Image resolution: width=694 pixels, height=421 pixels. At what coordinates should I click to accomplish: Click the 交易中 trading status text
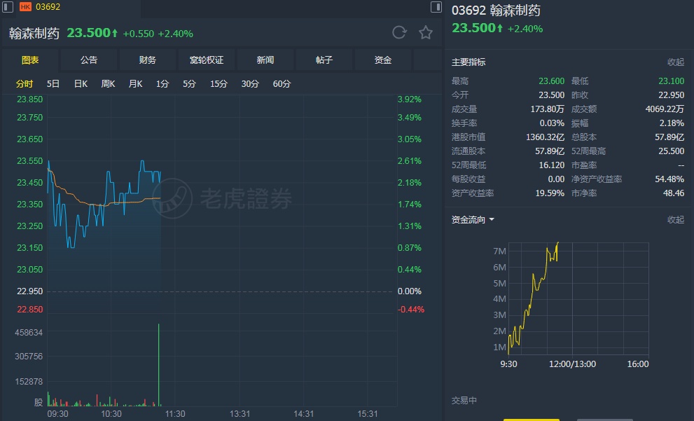click(464, 401)
